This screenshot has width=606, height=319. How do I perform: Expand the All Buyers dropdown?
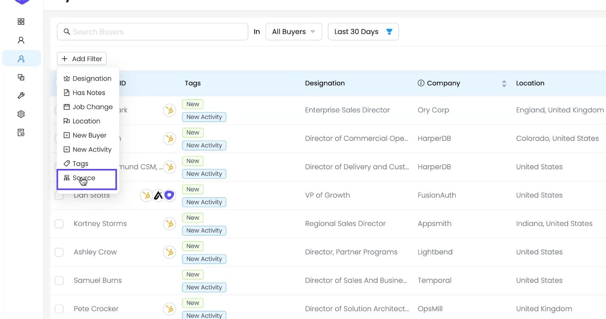tap(294, 32)
